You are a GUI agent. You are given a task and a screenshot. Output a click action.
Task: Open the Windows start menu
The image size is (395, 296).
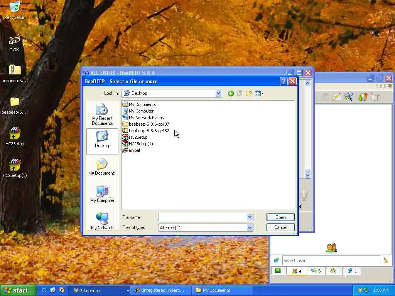tap(18, 290)
